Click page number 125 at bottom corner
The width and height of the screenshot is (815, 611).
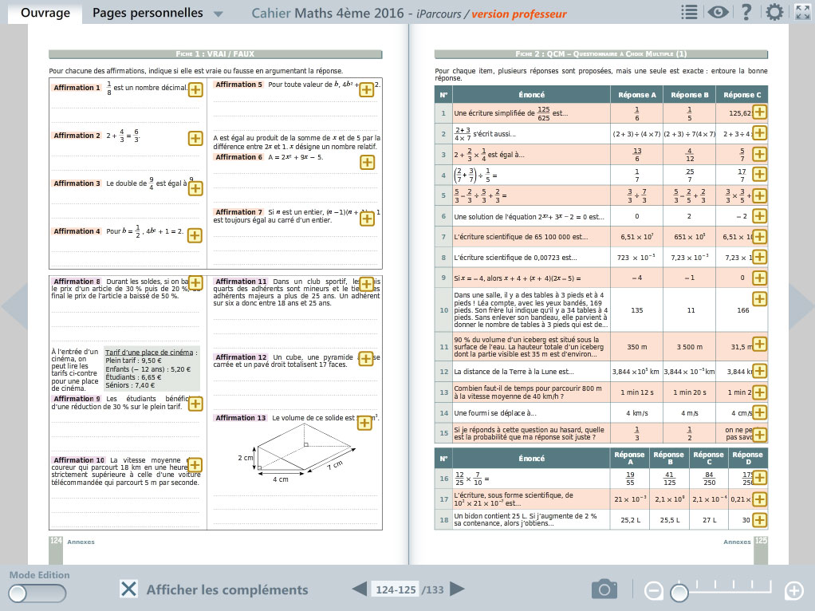point(761,541)
